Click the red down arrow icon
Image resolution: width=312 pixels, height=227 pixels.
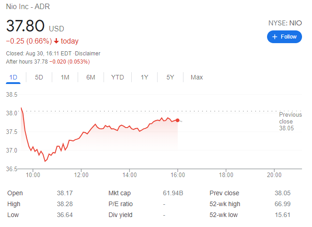[56, 41]
